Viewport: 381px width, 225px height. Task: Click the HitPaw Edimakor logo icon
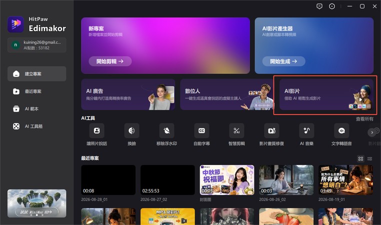[x=16, y=24]
